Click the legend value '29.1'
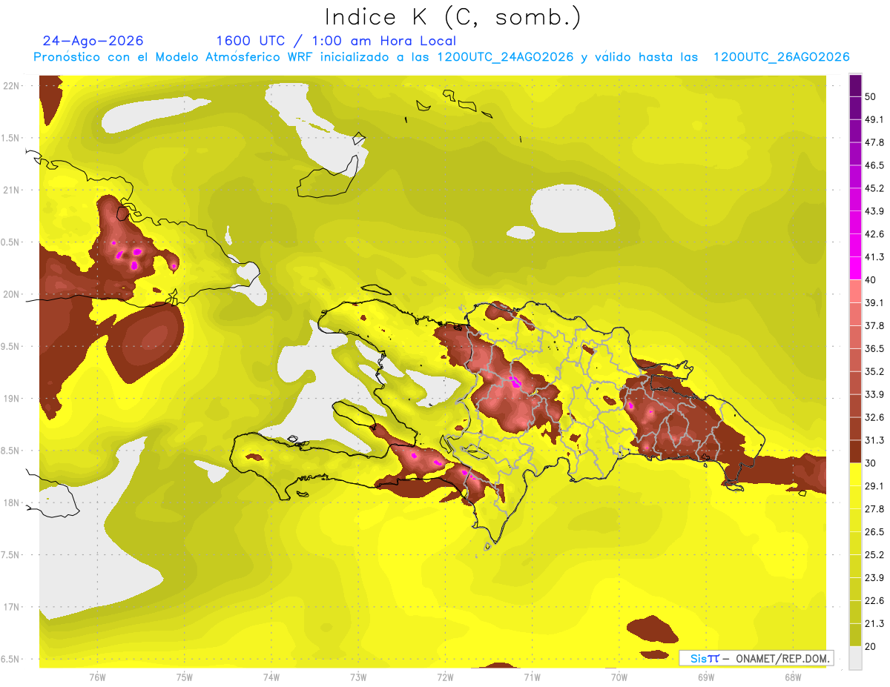Image resolution: width=890 pixels, height=687 pixels. (x=874, y=486)
